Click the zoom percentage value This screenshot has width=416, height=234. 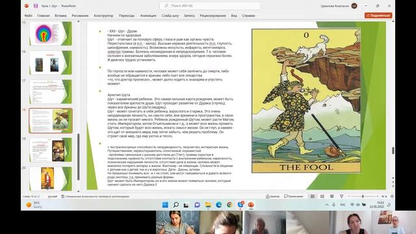click(384, 196)
